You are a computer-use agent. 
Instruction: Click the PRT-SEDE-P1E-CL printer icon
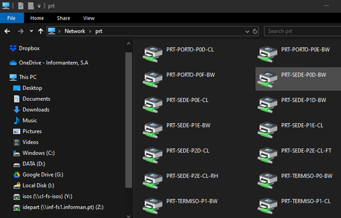click(x=267, y=129)
